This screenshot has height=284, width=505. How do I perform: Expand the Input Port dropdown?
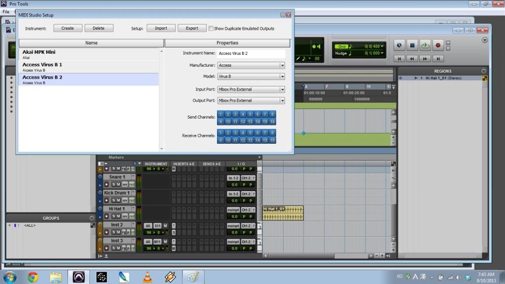(x=251, y=89)
